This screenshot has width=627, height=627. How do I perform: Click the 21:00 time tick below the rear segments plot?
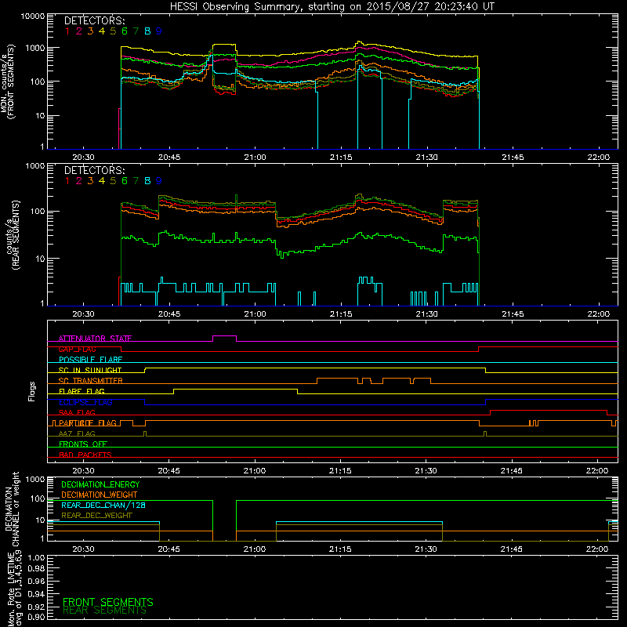coord(256,314)
